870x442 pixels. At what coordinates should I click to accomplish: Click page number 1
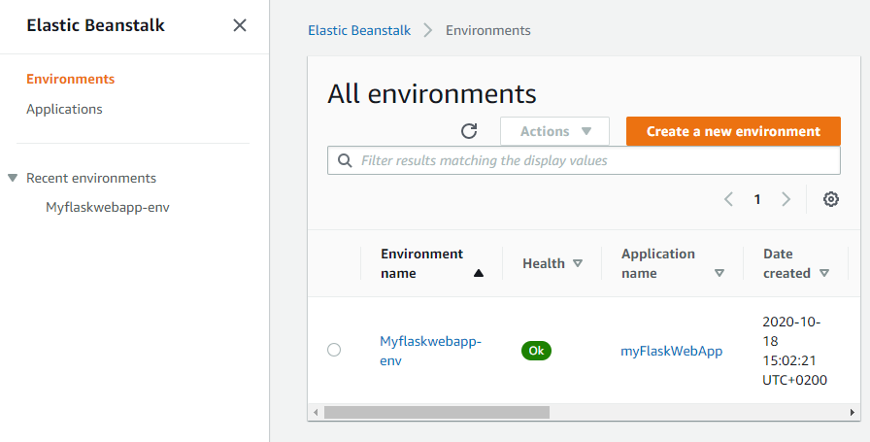(x=757, y=199)
